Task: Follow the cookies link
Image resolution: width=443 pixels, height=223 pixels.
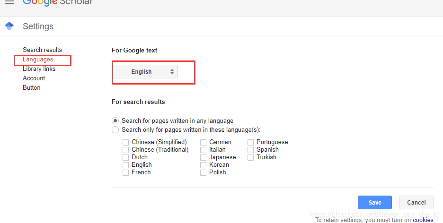Action: [423, 220]
